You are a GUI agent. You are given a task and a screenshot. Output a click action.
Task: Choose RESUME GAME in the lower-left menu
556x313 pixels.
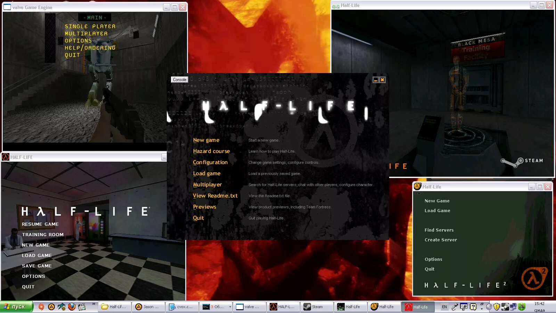point(40,224)
